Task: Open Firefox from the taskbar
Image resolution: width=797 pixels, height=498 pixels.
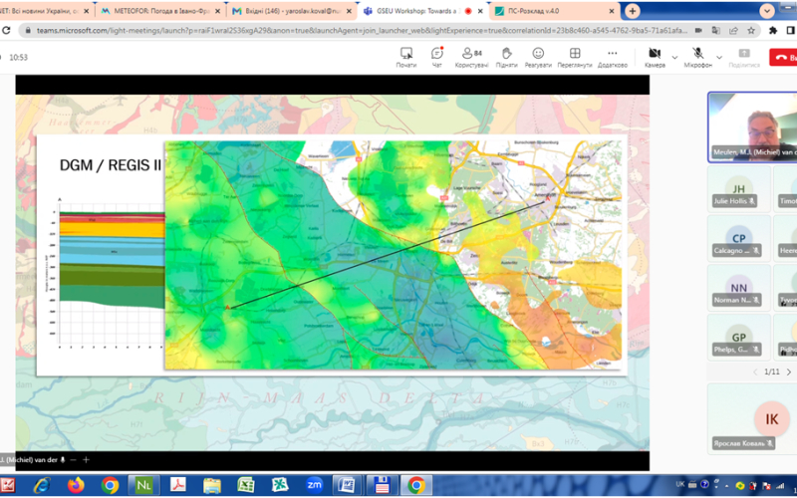Action: point(76,485)
